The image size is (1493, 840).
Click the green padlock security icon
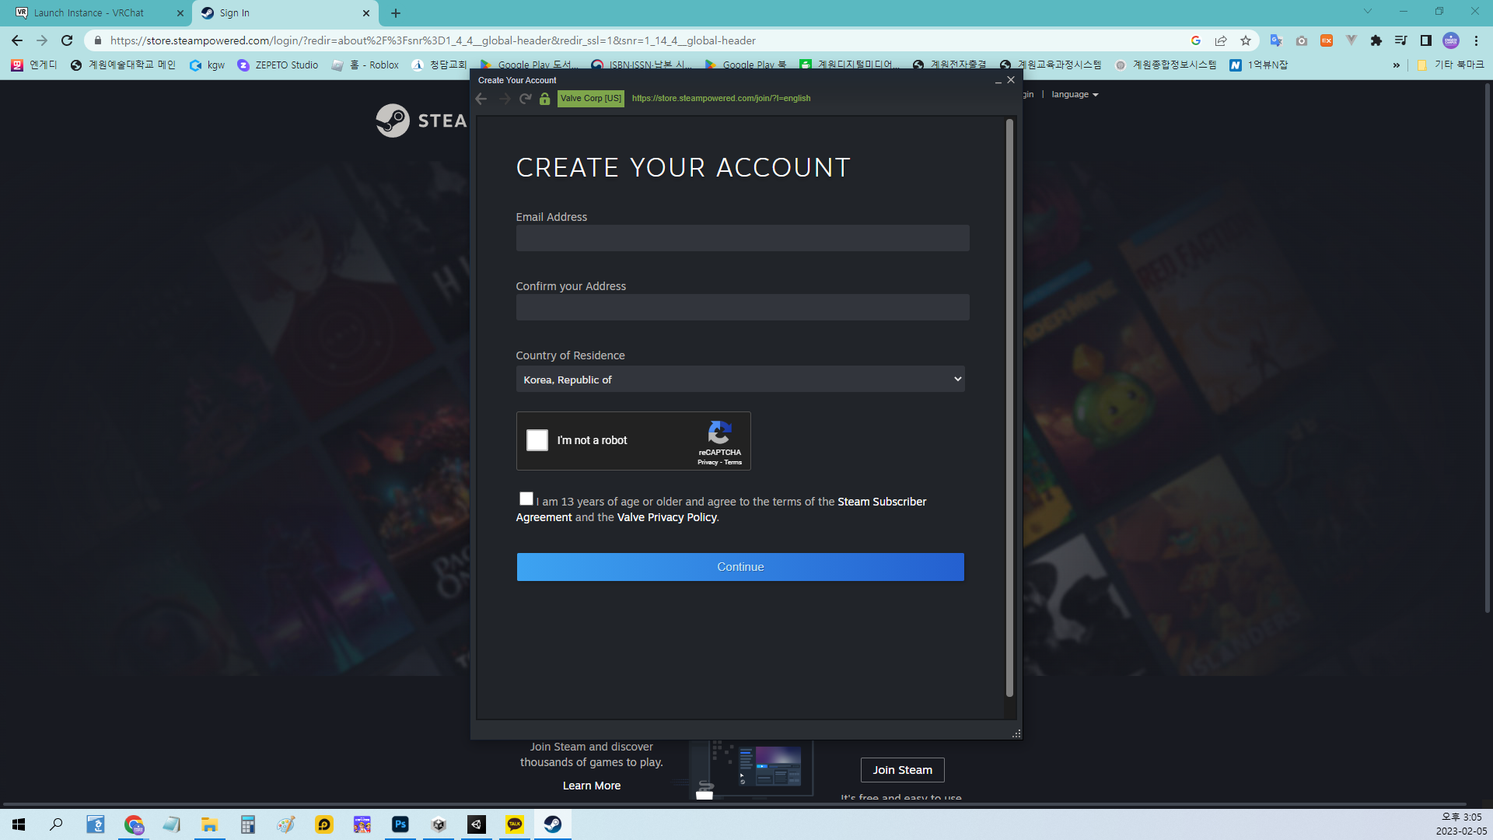[x=544, y=99]
